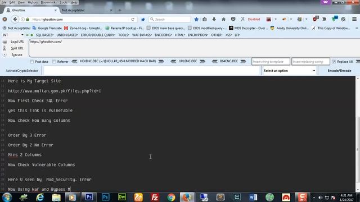
Task: Expand the SQL BASICS menu
Action: coord(44,35)
